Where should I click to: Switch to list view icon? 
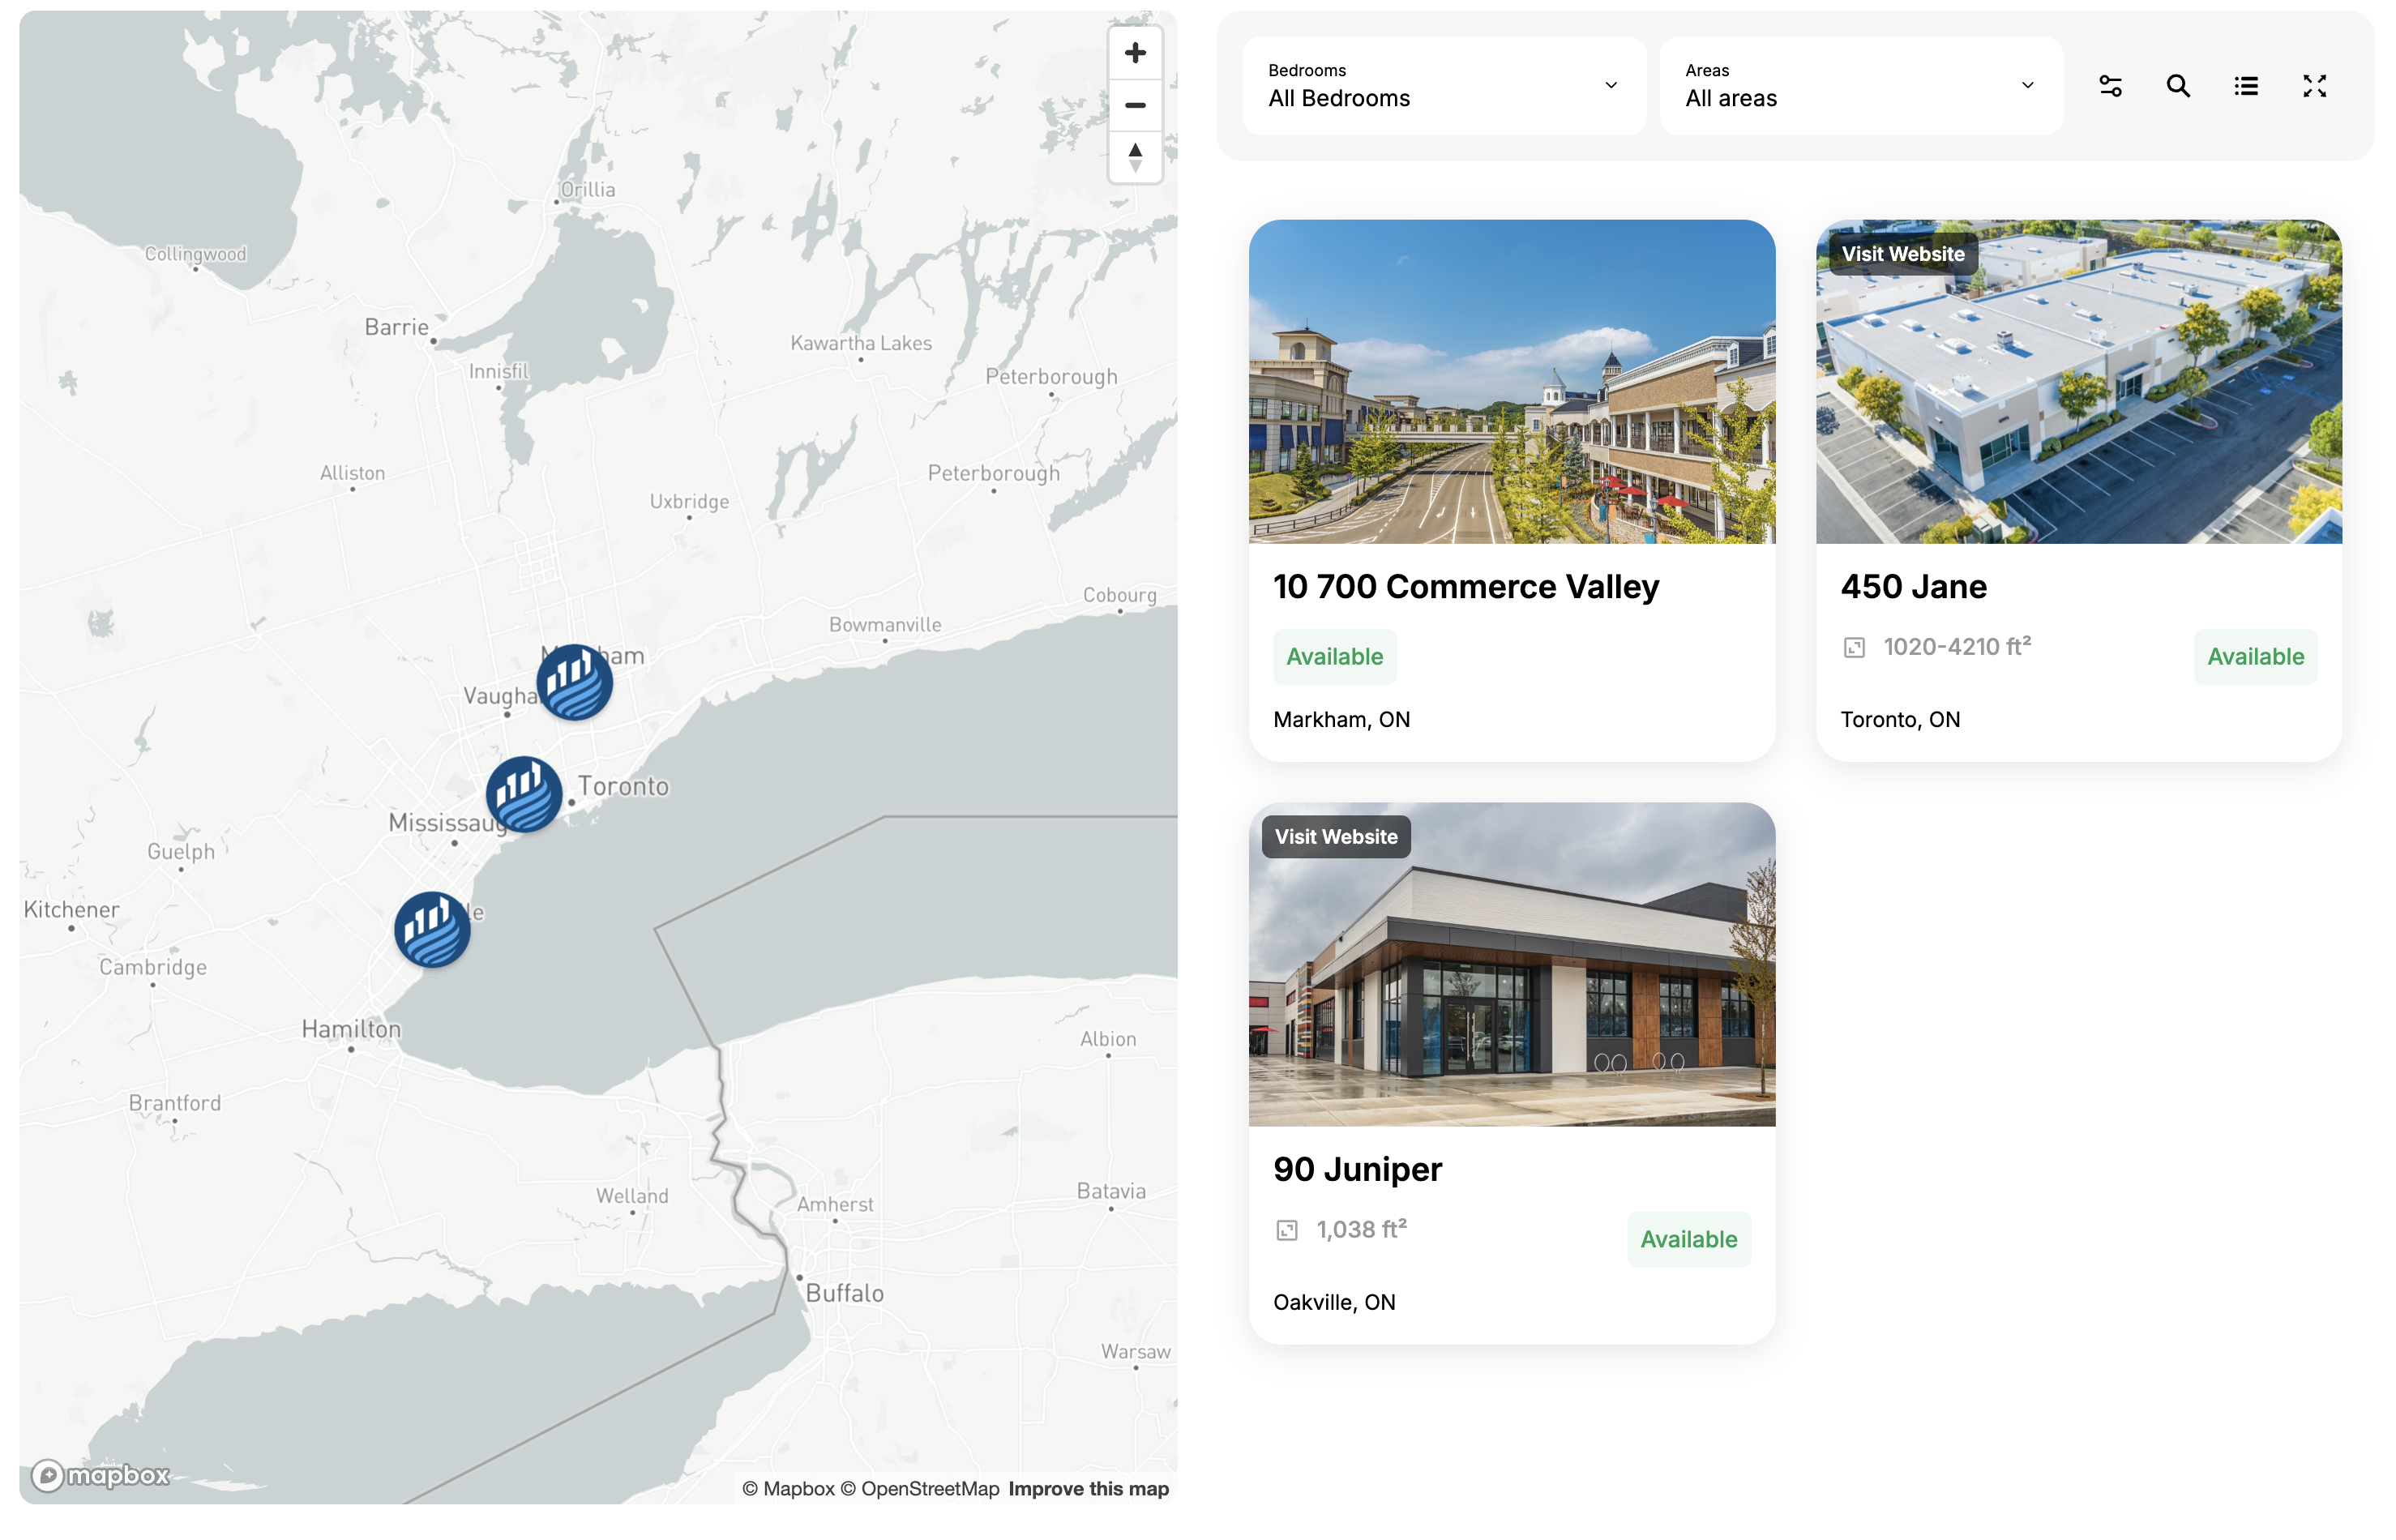(2246, 86)
